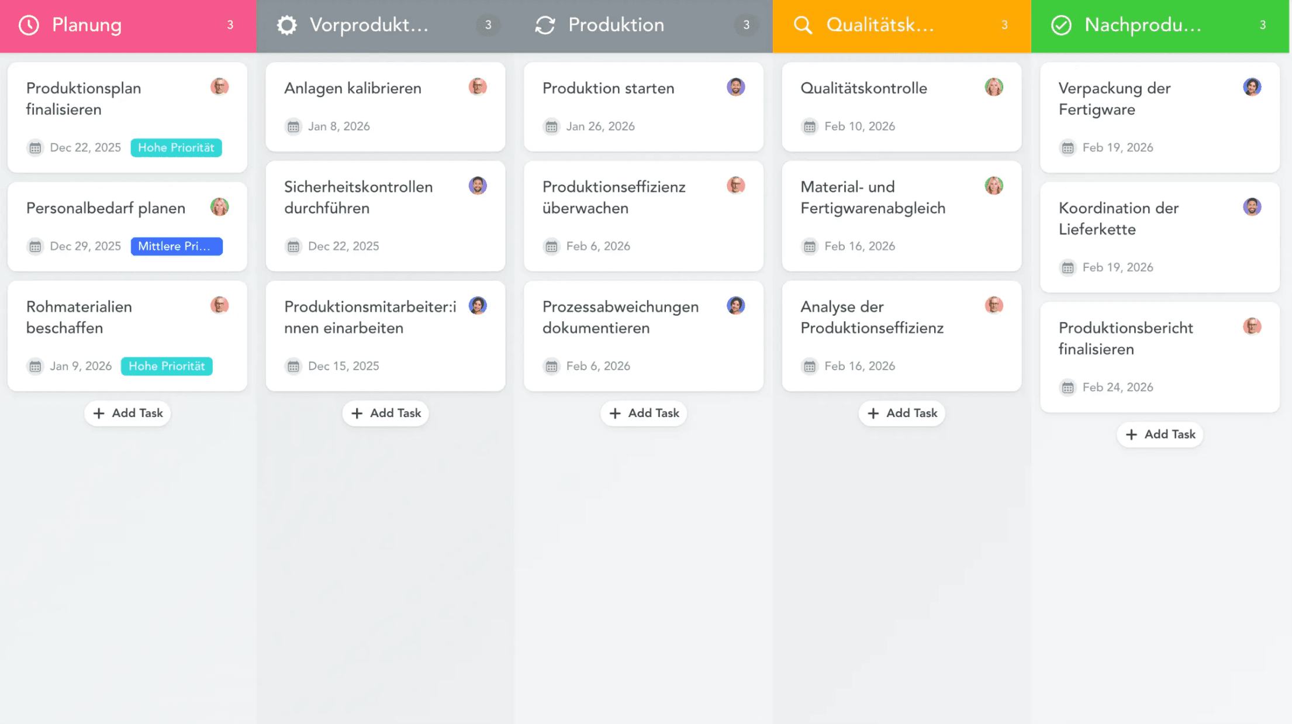Add Task in the Planung column
The width and height of the screenshot is (1292, 724).
[127, 413]
